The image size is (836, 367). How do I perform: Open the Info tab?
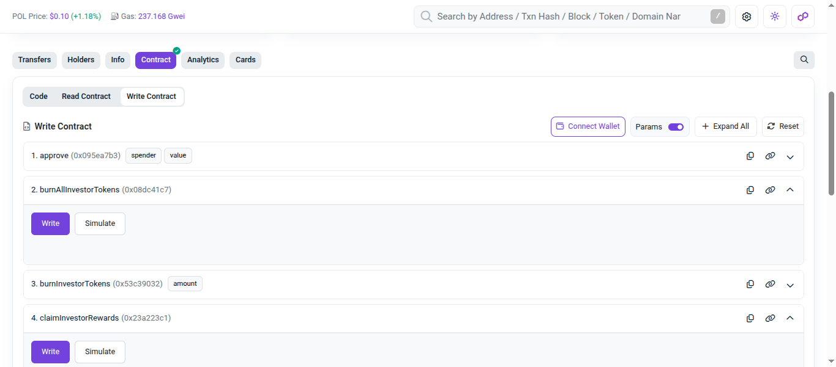click(x=118, y=60)
